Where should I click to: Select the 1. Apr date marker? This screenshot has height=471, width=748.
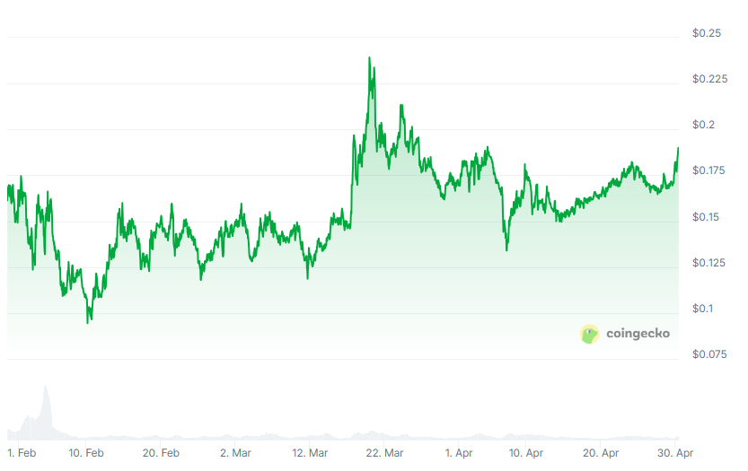pos(459,454)
